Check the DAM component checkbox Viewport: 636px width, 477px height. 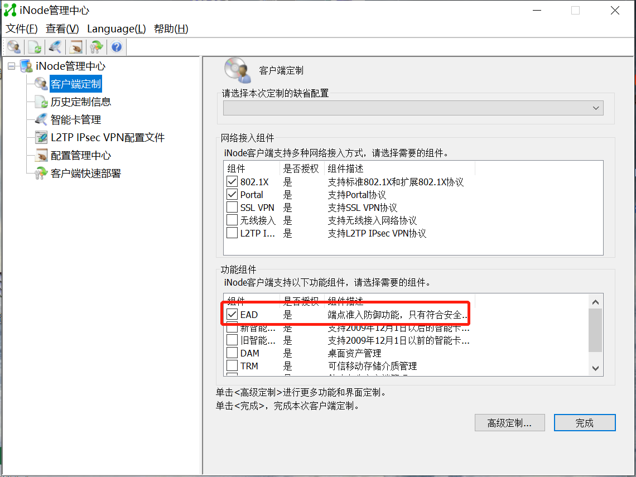point(232,353)
